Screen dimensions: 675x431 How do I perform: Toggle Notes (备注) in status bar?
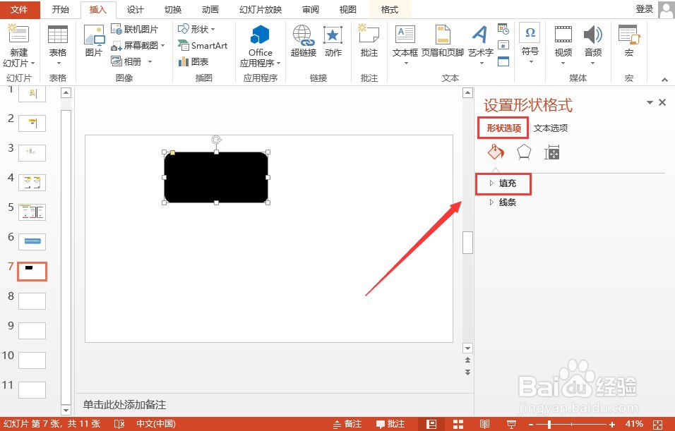[347, 424]
